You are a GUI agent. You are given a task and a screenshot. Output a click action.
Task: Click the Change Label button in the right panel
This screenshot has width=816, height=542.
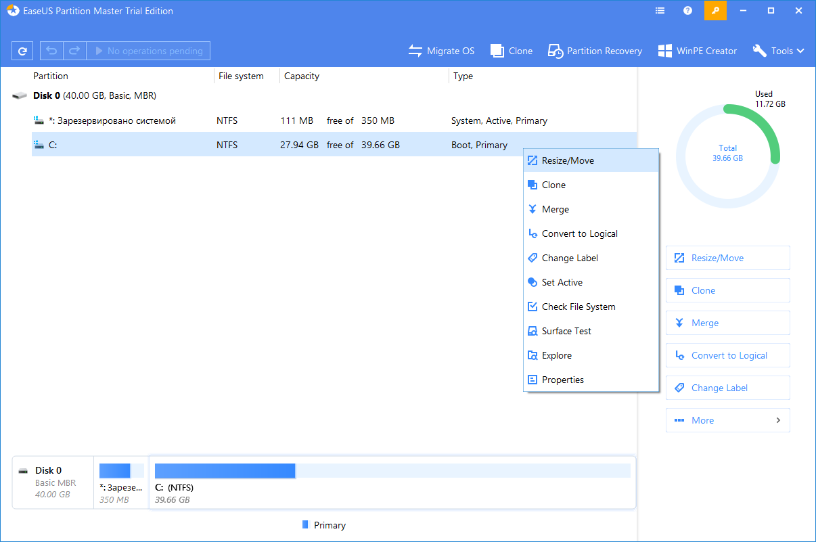pos(728,388)
